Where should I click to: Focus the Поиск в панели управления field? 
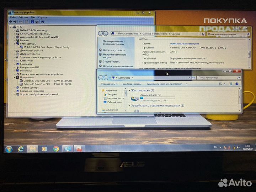pos(228,34)
